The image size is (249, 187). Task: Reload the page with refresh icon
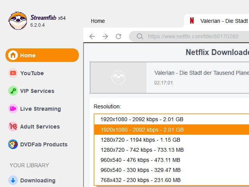pyautogui.click(x=118, y=36)
